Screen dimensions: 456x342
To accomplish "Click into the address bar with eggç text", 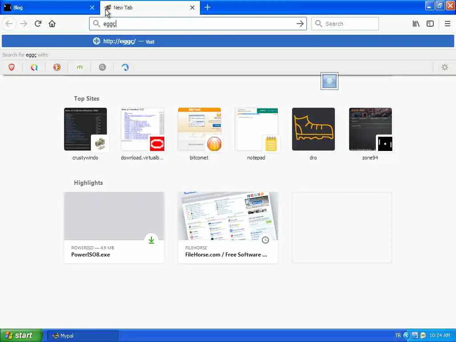I will pos(198,24).
